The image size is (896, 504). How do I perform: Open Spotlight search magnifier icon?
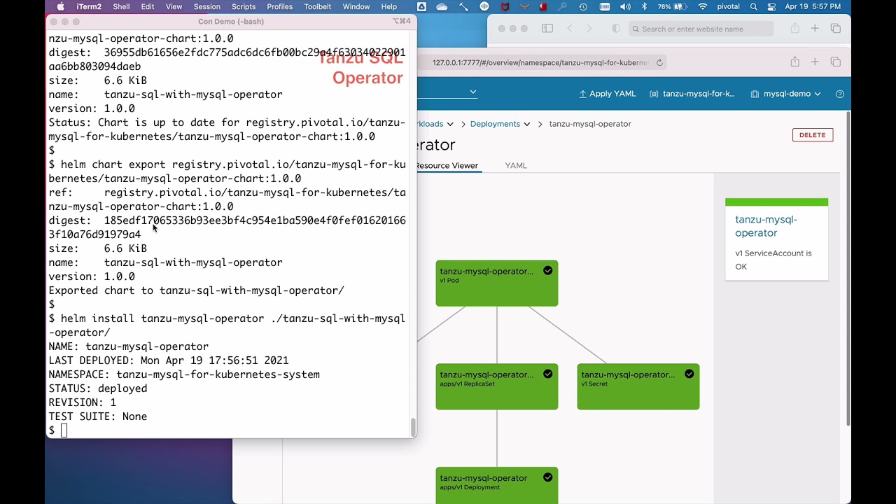point(753,7)
